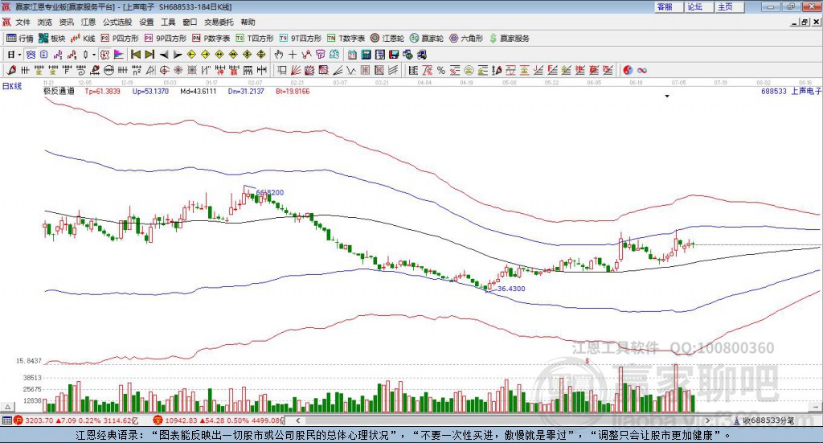Click the Tp=61.3839 value
The width and height of the screenshot is (823, 443).
pos(102,92)
